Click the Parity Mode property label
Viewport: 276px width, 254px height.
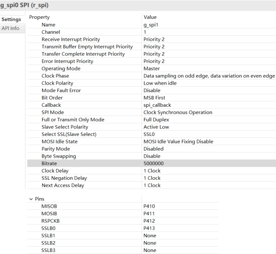tap(56, 149)
